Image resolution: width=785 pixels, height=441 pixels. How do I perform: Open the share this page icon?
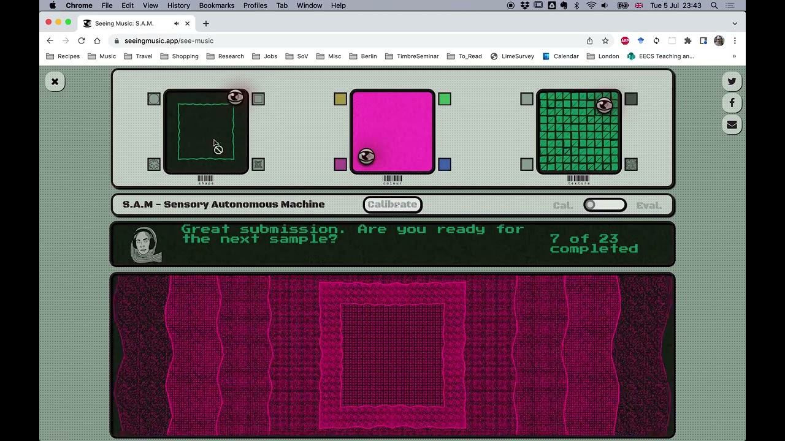589,40
